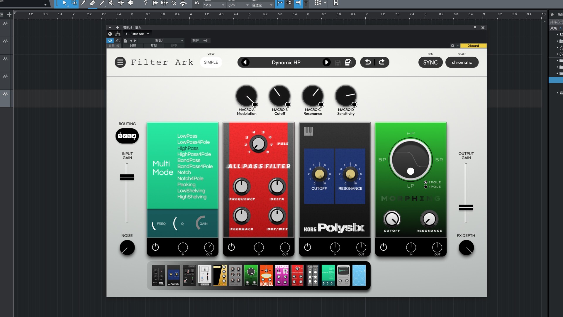This screenshot has height=317, width=563.
Task: Toggle power on the Multi Mode filter
Action: tap(155, 247)
